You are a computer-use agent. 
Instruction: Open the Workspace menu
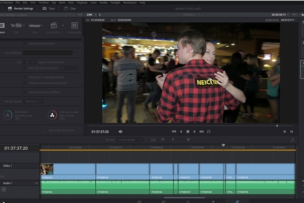pos(130,3)
